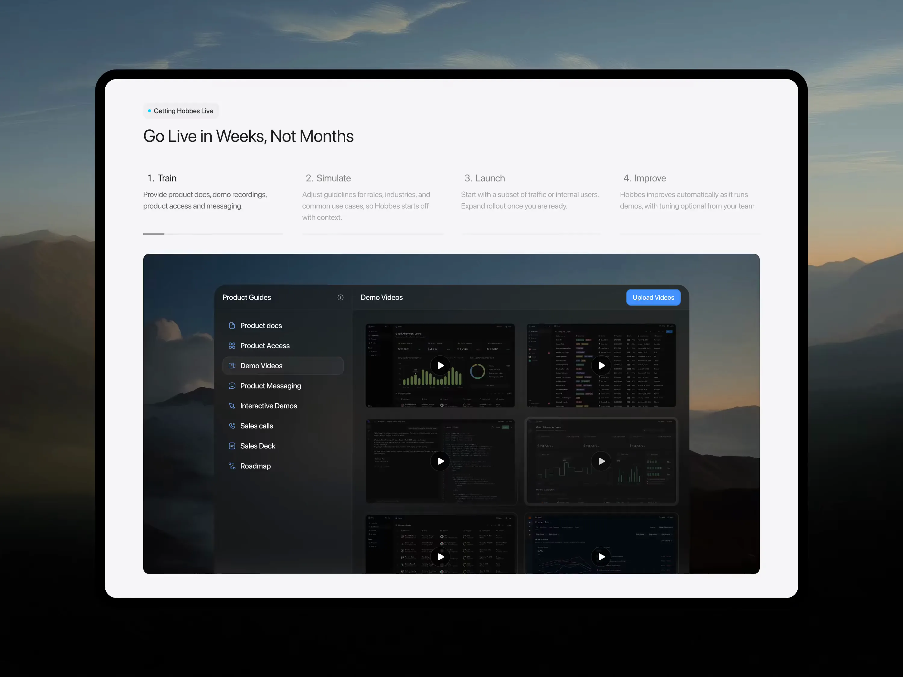The image size is (903, 677).
Task: Open the Sales calls section
Action: 283,426
